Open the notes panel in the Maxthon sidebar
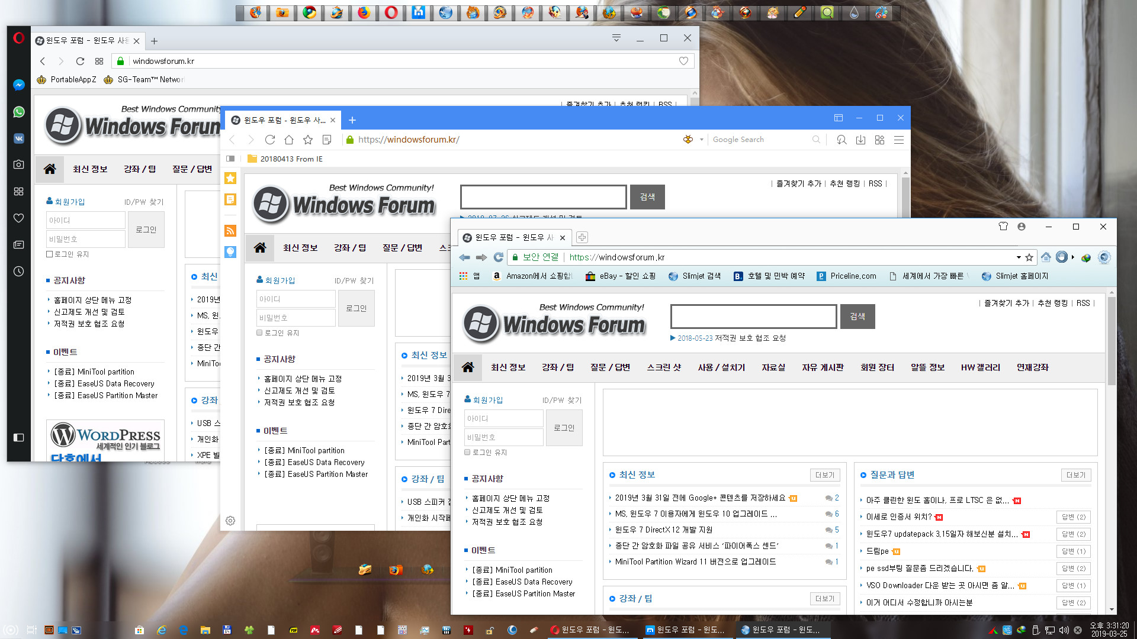 coord(230,199)
